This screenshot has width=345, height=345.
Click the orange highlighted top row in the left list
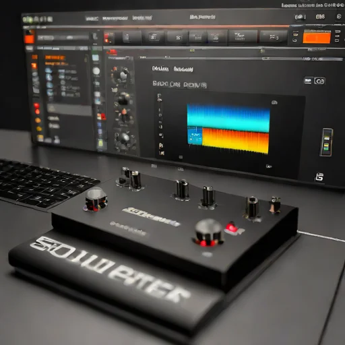pyautogui.click(x=55, y=57)
